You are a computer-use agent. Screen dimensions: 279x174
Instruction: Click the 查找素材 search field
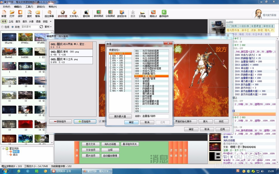coord(30,27)
